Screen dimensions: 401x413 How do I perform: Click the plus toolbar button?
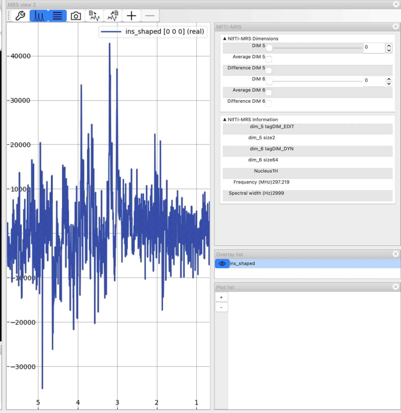tap(132, 16)
